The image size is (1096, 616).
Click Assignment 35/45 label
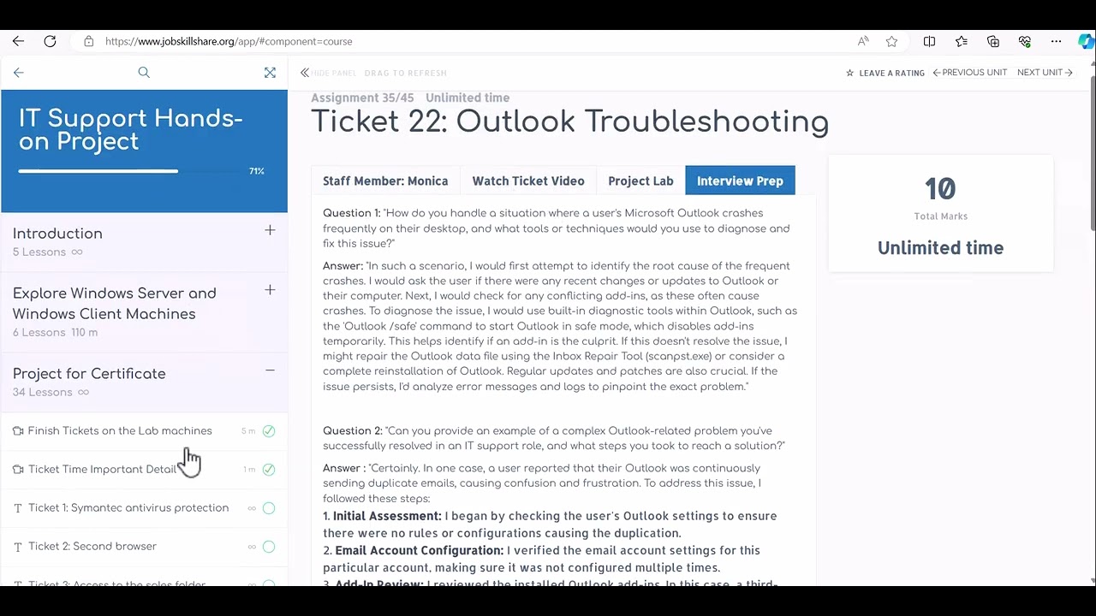pyautogui.click(x=362, y=98)
